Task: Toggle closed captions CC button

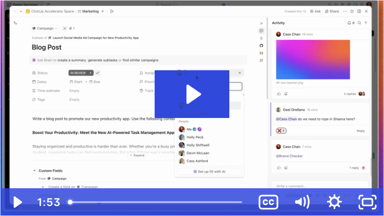Action: 268,202
